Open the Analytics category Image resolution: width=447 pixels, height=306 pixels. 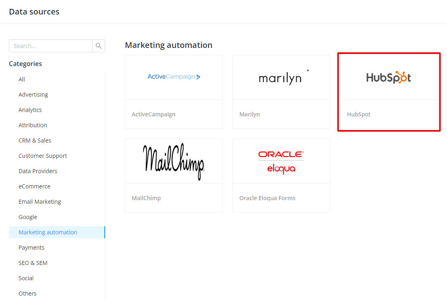tap(30, 110)
